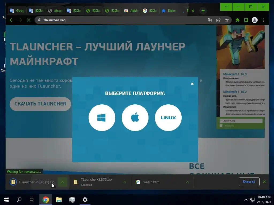This screenshot has height=205, width=274.
Task: Open the Windows Start menu
Action: tap(6, 200)
